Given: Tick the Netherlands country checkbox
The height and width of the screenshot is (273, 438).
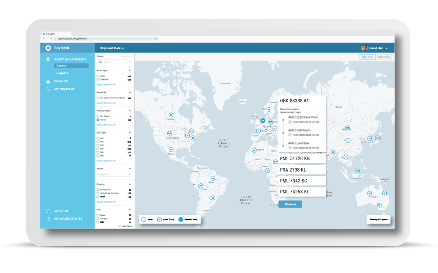Looking at the screenshot, I should [x=98, y=190].
